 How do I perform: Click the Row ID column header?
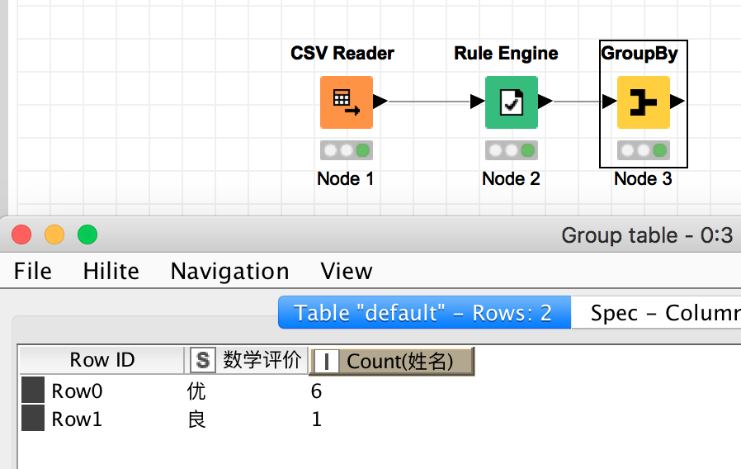[x=101, y=360]
